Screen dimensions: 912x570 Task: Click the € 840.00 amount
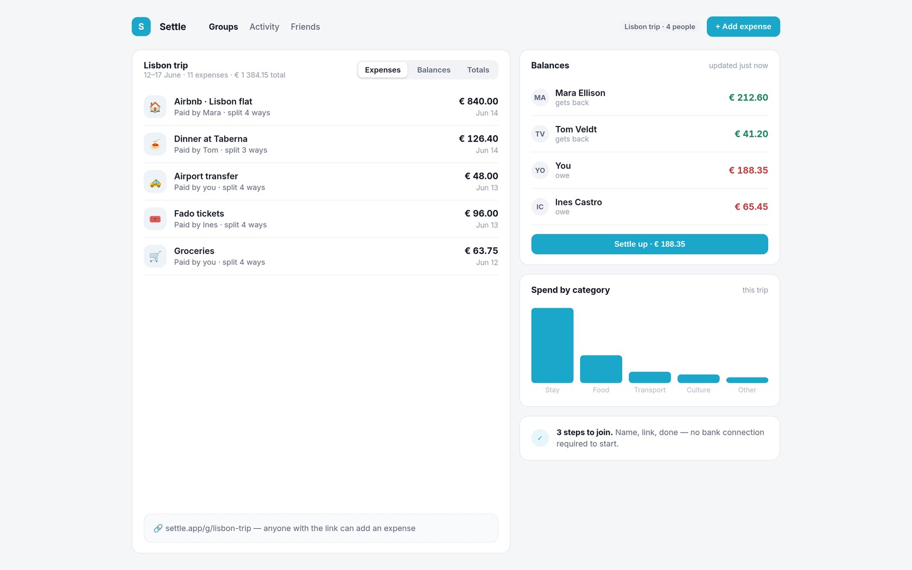pos(478,102)
